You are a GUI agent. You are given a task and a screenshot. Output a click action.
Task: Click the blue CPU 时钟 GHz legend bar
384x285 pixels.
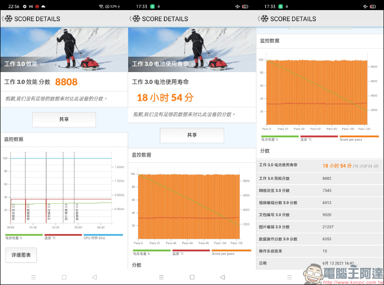103,235
